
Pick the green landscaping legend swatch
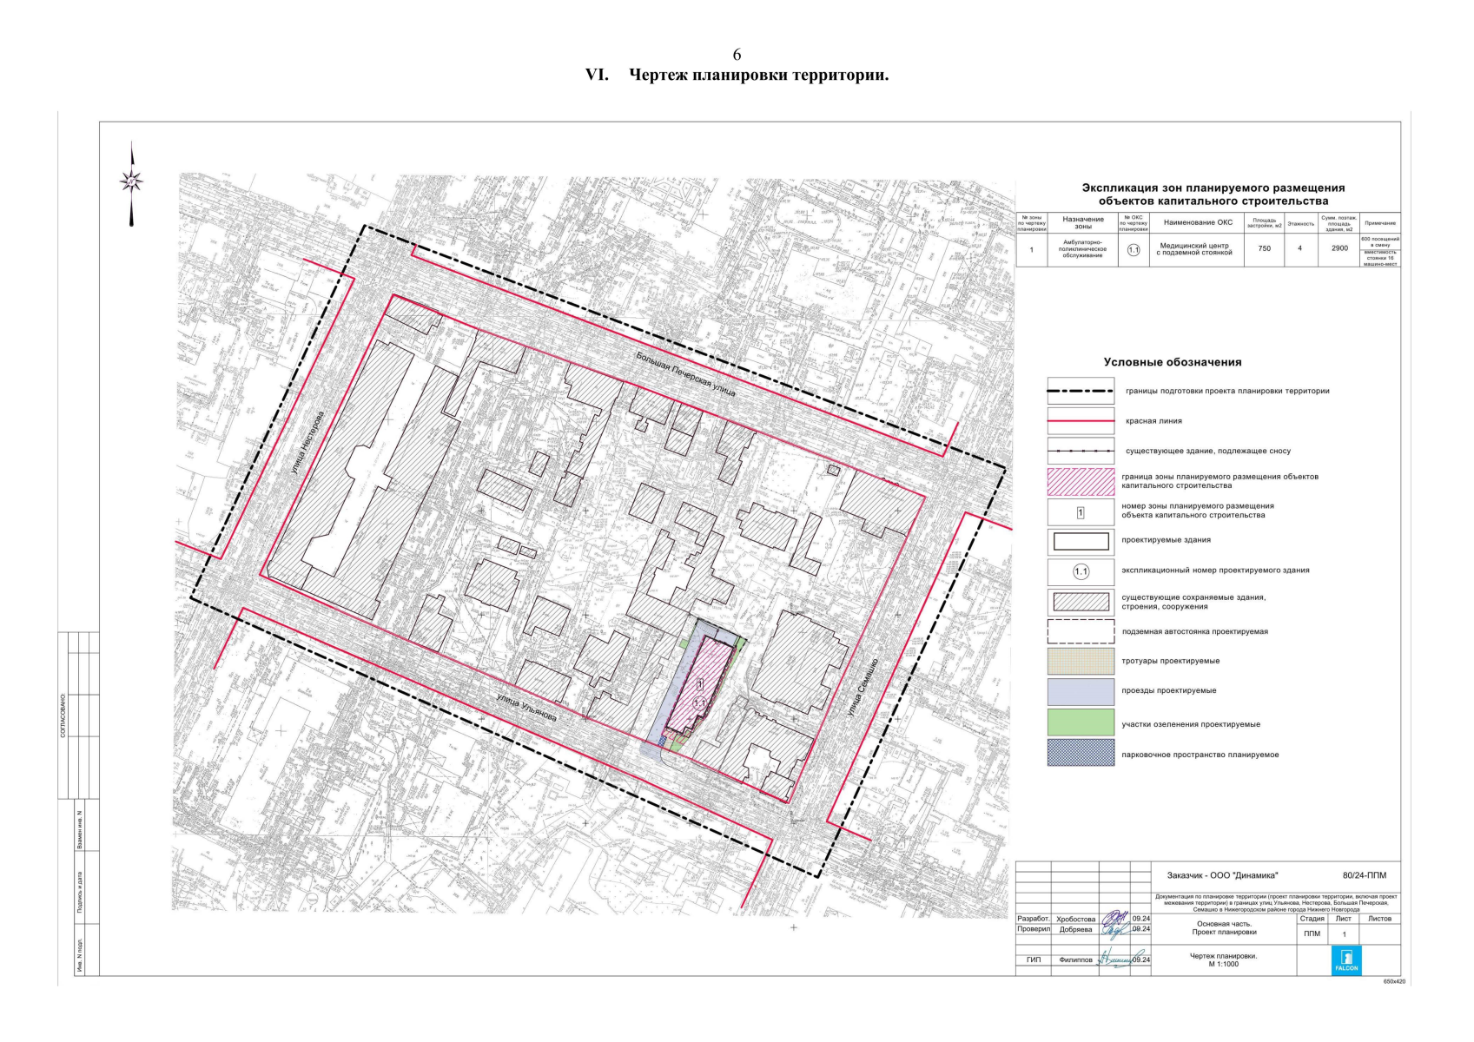1081,722
